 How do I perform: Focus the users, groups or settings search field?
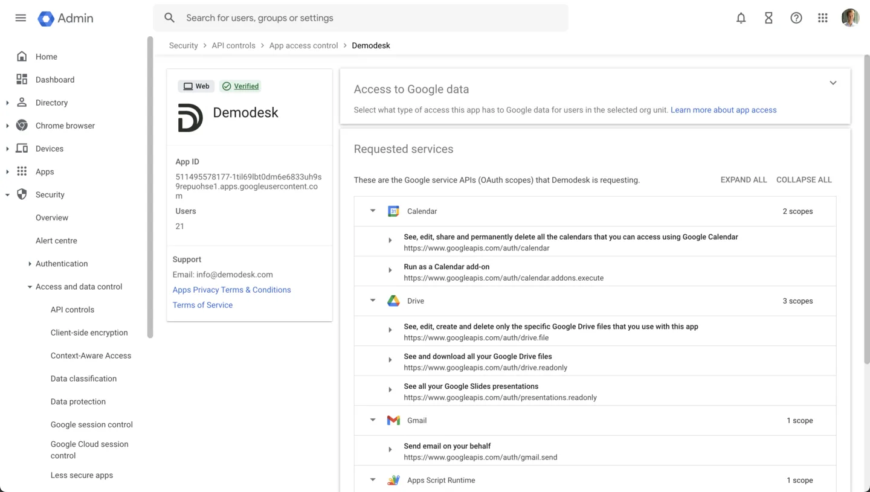[361, 18]
